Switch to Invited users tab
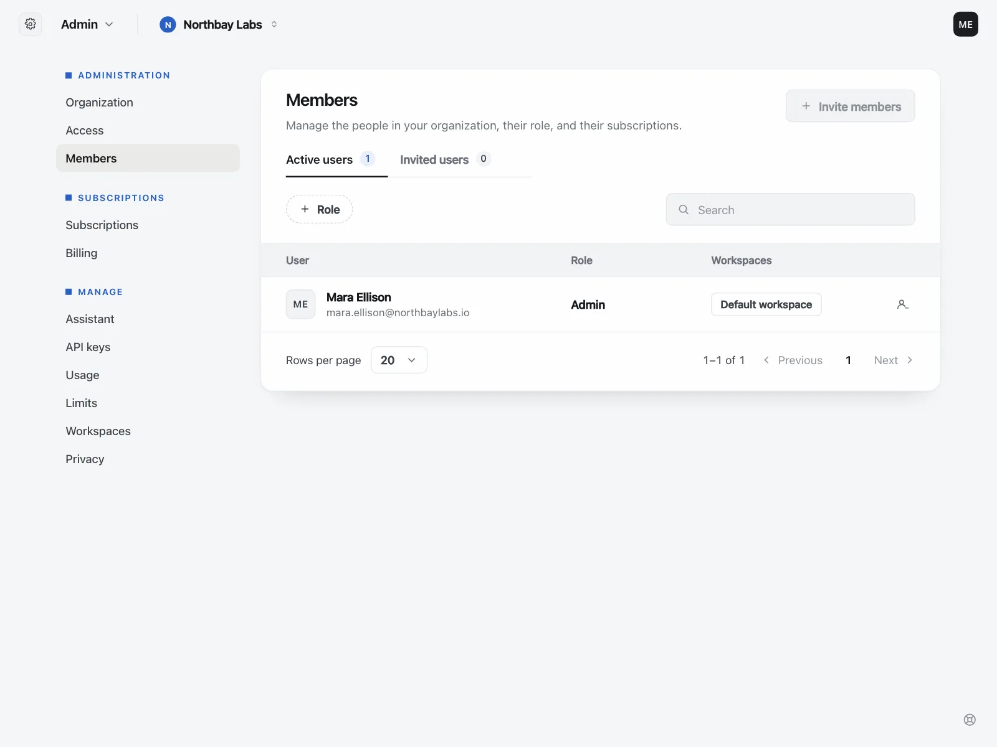The width and height of the screenshot is (997, 747). 445,159
